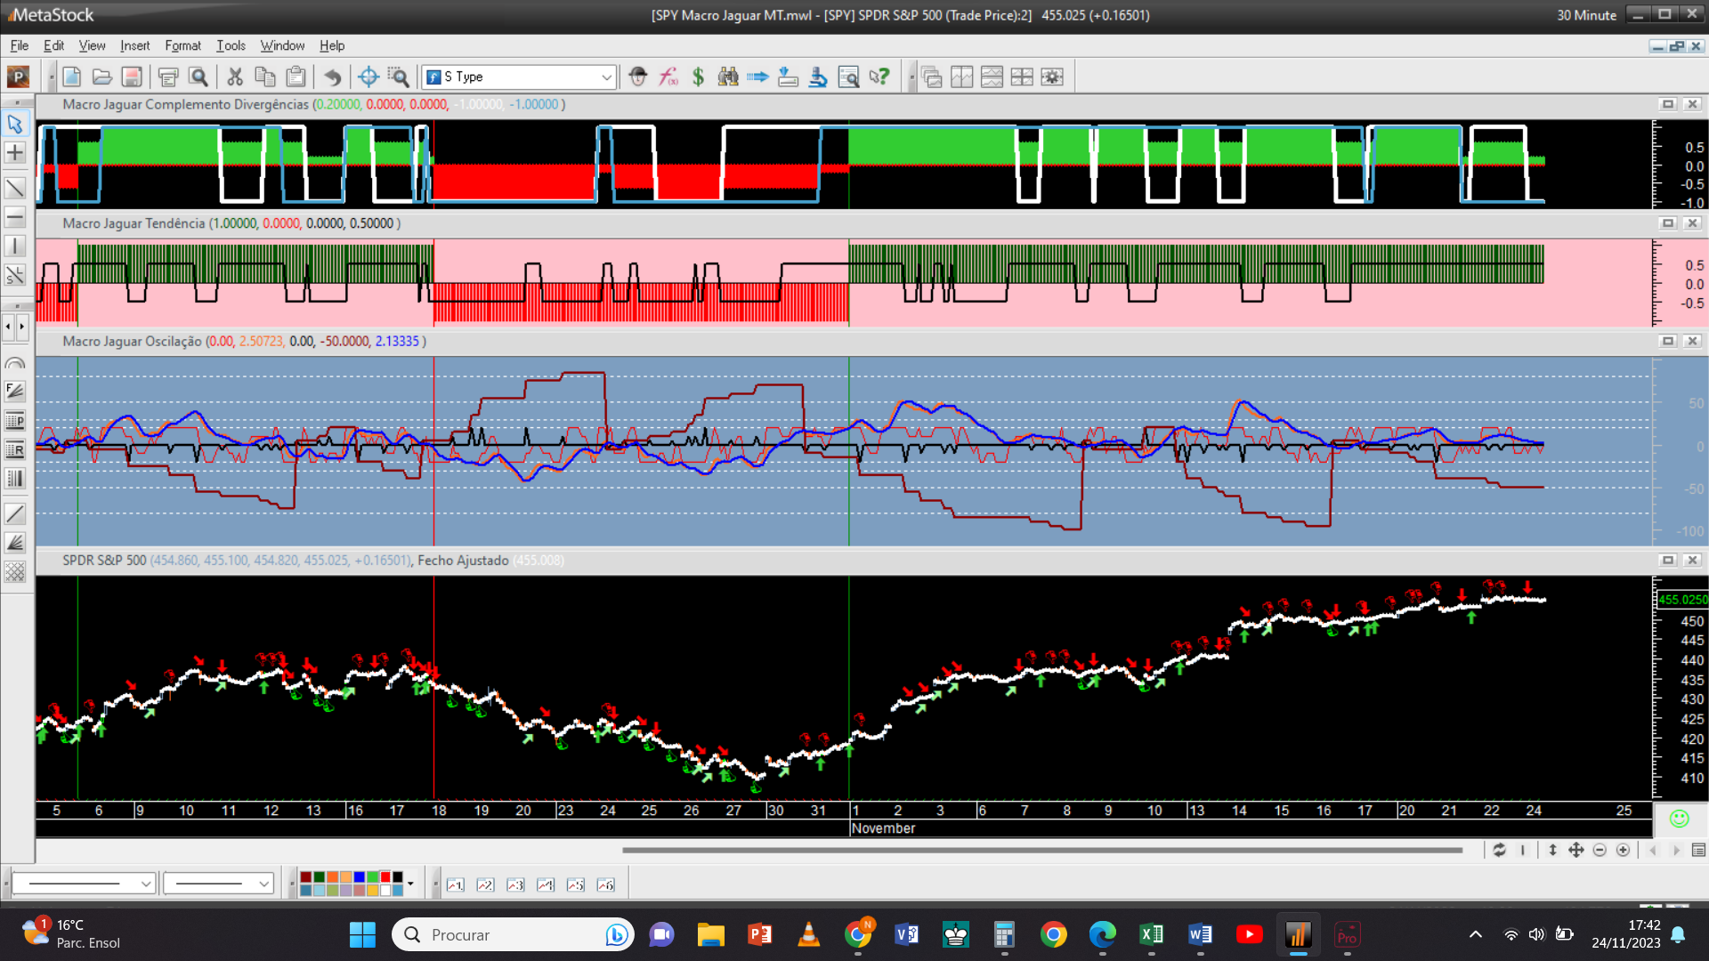Click the undo arrow icon
Screen dimensions: 1709x961
[332, 77]
